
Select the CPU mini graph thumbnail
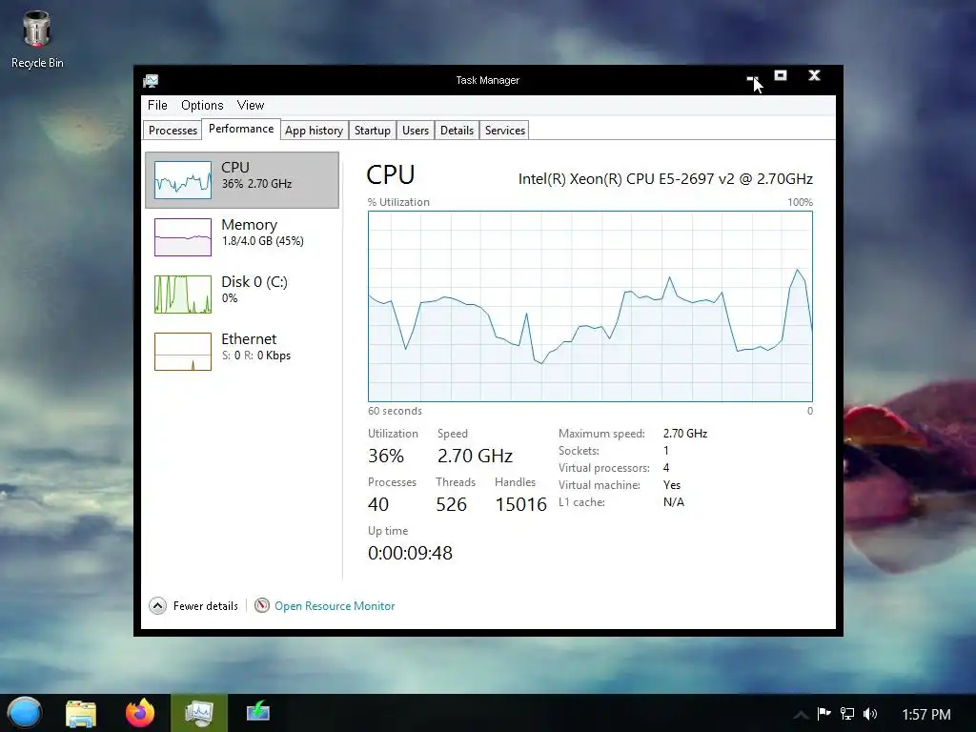[183, 180]
